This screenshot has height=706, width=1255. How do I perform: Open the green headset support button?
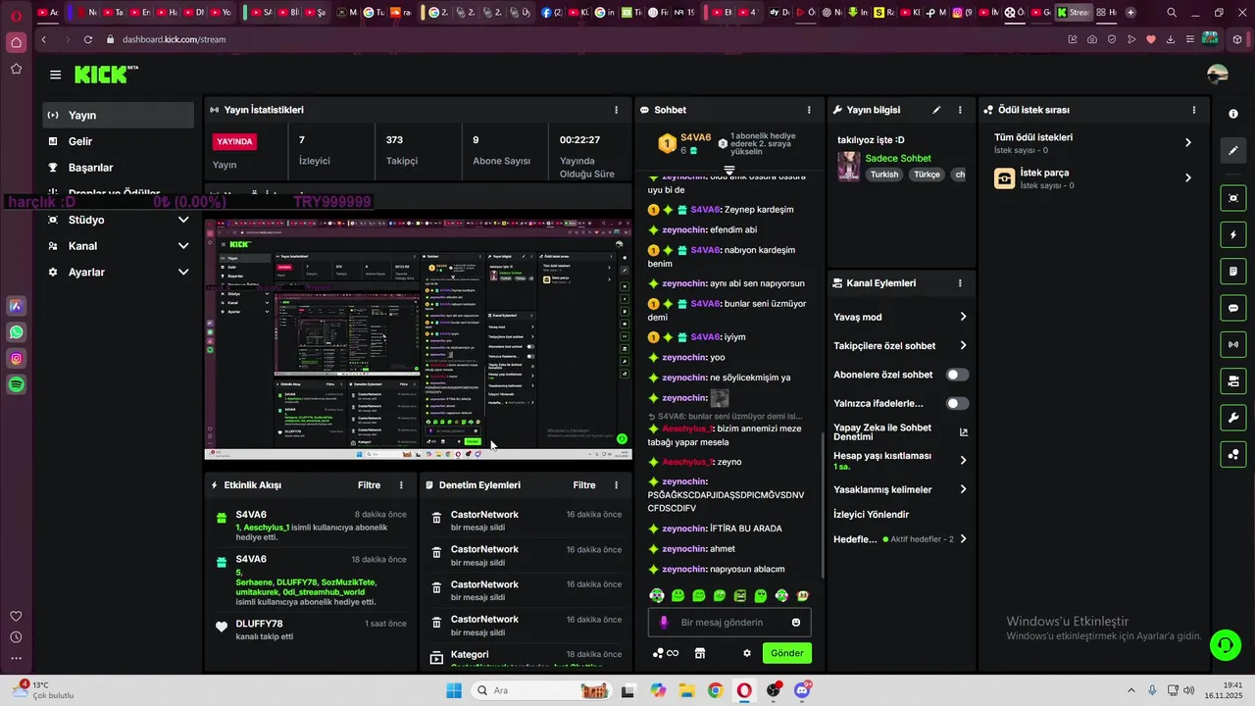point(1225,644)
